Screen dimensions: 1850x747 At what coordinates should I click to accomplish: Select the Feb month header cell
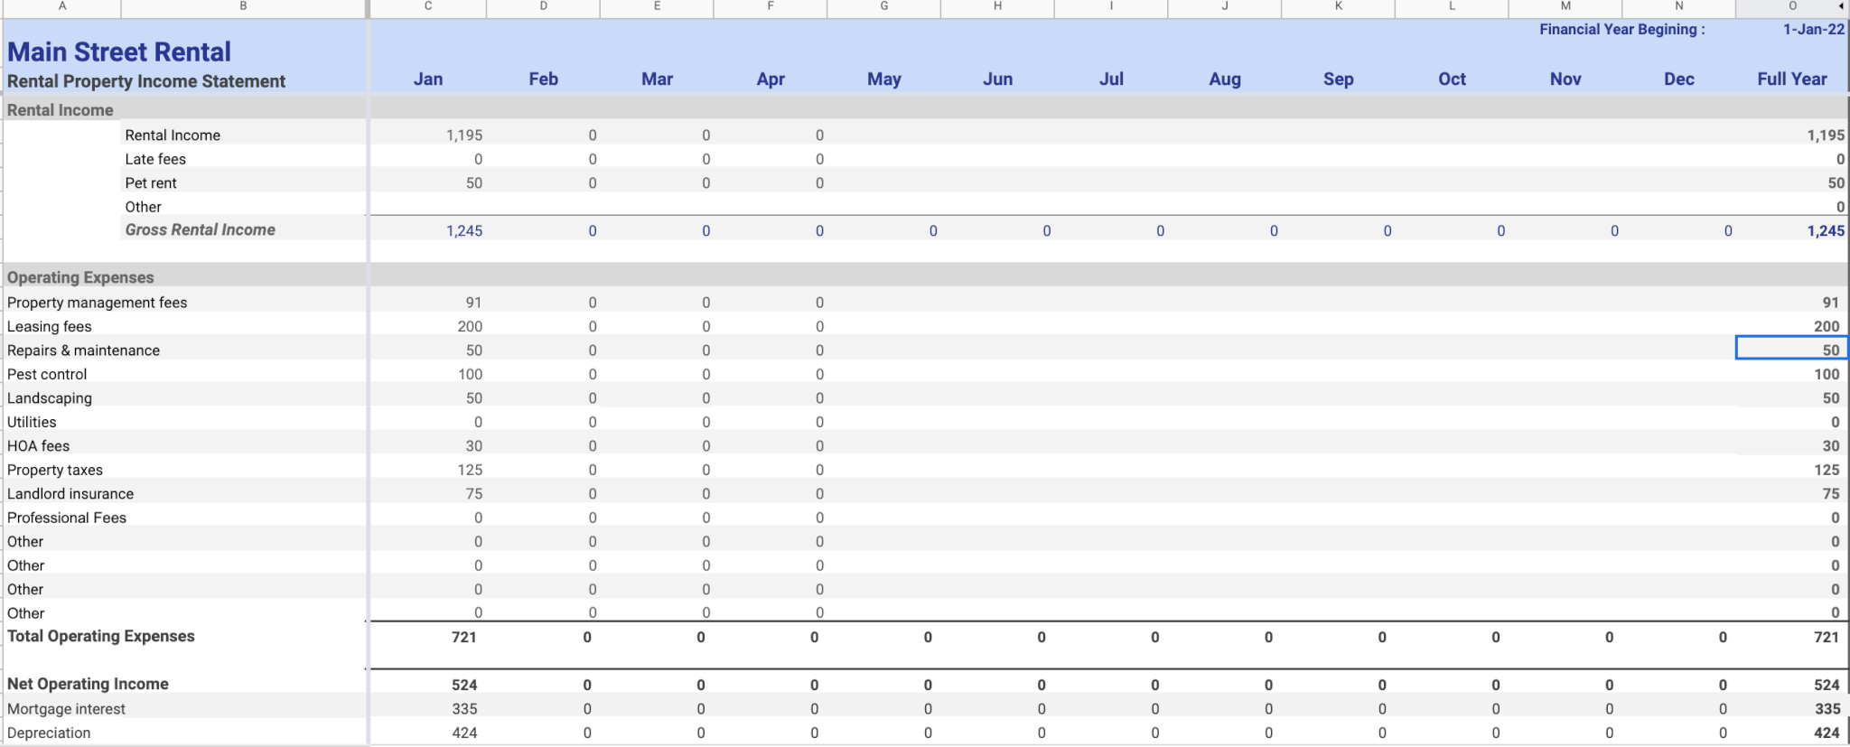point(543,79)
